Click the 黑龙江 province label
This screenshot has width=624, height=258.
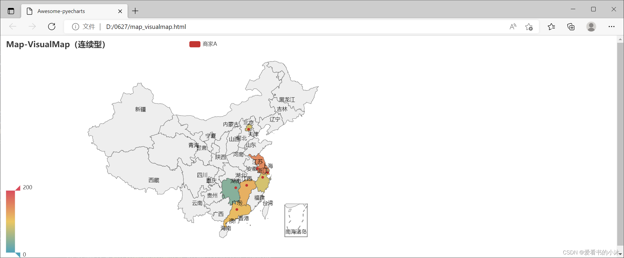pos(287,100)
